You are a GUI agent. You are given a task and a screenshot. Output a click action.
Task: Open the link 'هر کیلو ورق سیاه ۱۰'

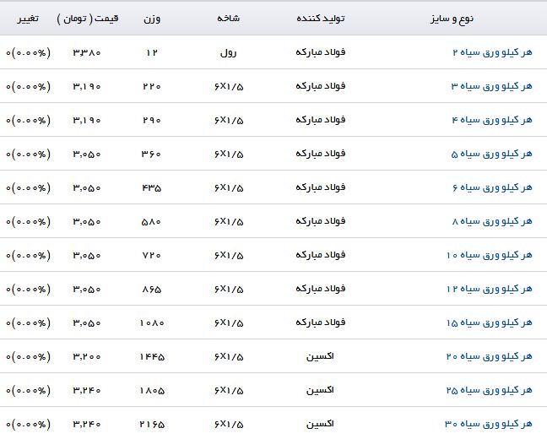[x=490, y=256]
